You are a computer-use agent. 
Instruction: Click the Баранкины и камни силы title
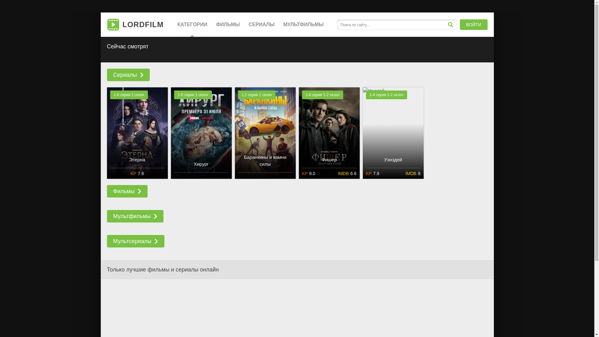[265, 161]
